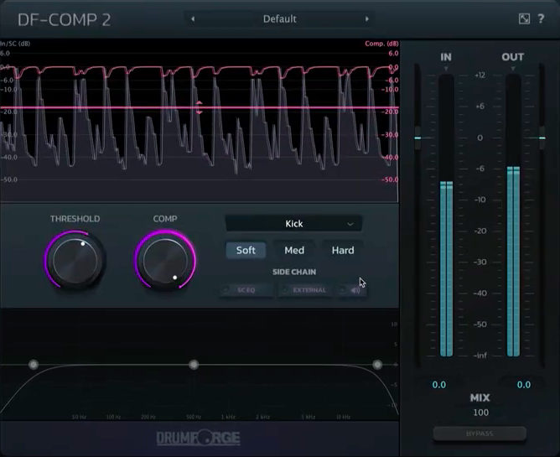Open the Default preset name menu
The width and height of the screenshot is (560, 457).
tap(280, 19)
